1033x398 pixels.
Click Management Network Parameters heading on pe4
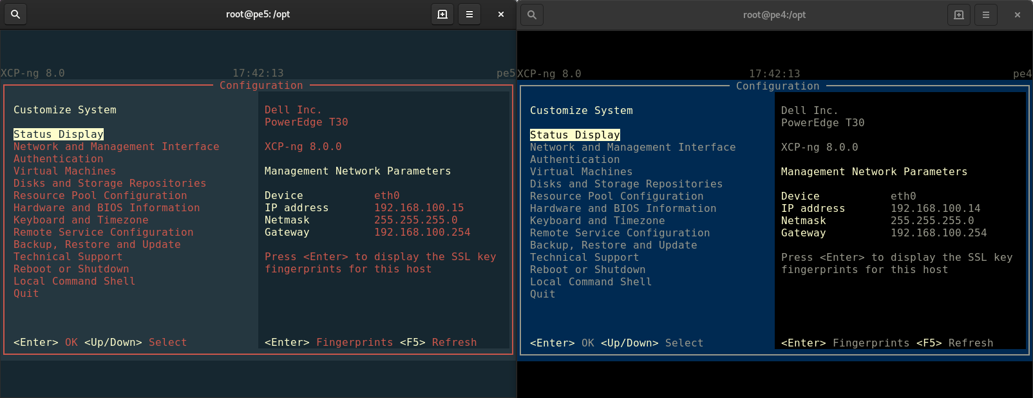click(875, 171)
